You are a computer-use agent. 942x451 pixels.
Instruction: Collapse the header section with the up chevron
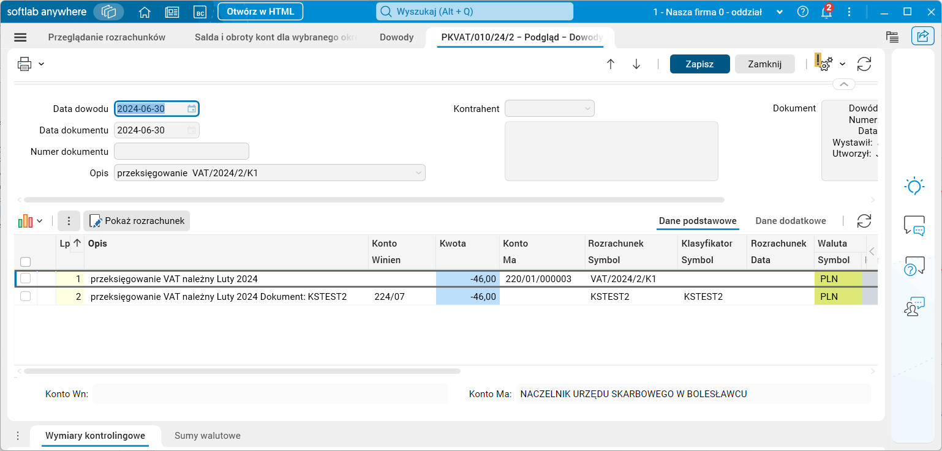pos(843,84)
